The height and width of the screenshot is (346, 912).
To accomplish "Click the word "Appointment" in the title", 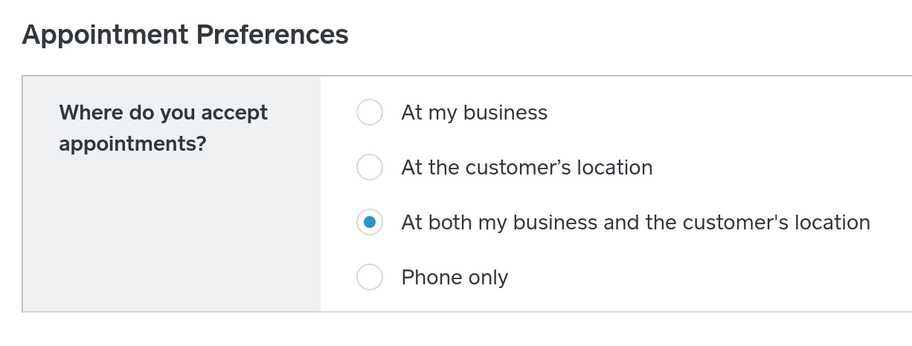I will [105, 35].
